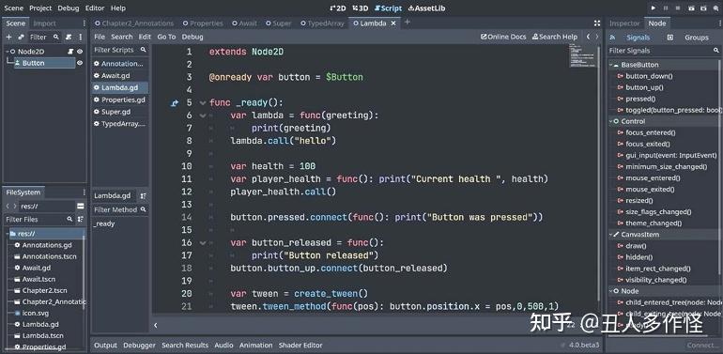Close the Lambda scene tab

[393, 23]
